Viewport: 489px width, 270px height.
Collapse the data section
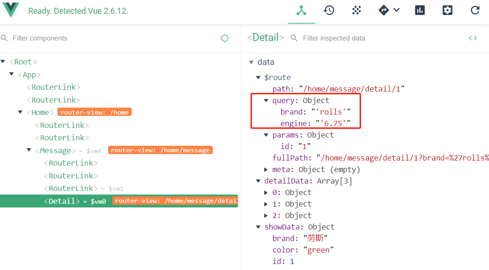point(251,62)
